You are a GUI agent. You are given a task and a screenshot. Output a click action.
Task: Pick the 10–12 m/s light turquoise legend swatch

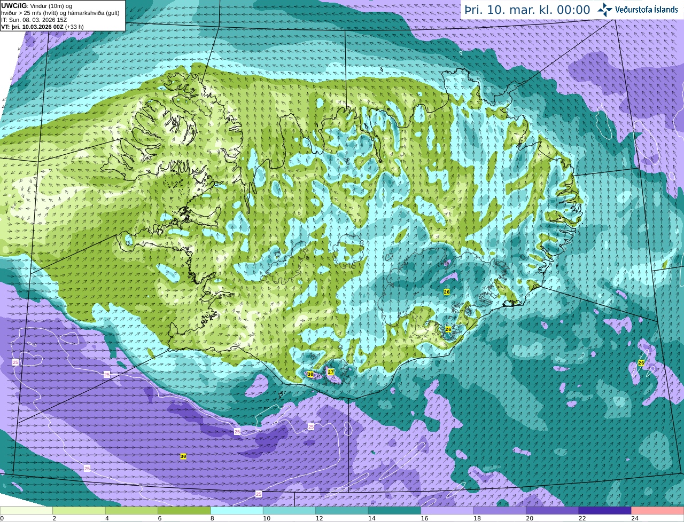(x=289, y=510)
